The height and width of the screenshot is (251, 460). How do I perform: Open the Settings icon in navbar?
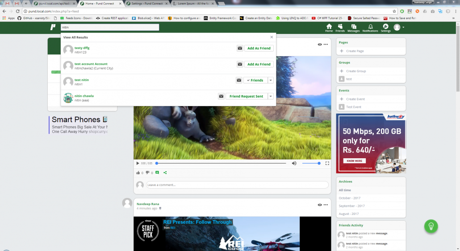pyautogui.click(x=385, y=28)
